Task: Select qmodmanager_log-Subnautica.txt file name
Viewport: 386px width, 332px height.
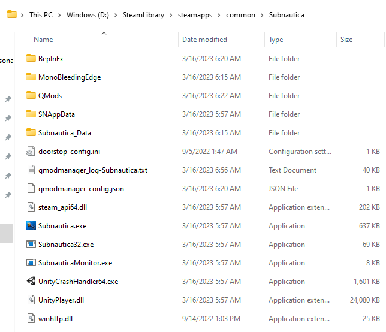Action: coord(93,170)
